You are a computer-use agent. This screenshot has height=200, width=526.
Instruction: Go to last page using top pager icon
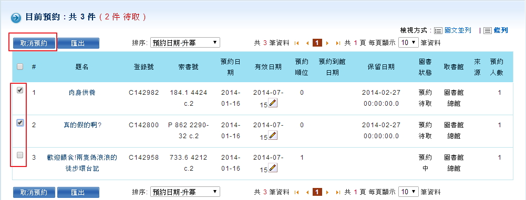pyautogui.click(x=338, y=43)
